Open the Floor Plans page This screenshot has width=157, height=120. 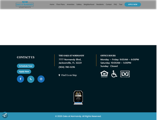click(61, 4)
